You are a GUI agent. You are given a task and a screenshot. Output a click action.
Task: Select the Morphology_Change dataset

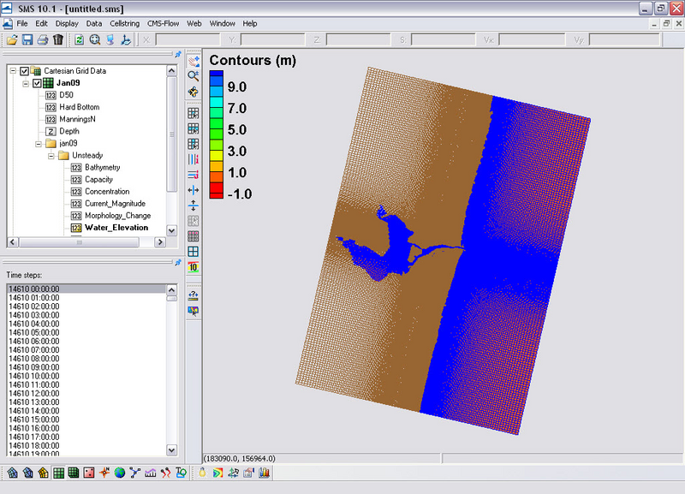(117, 216)
